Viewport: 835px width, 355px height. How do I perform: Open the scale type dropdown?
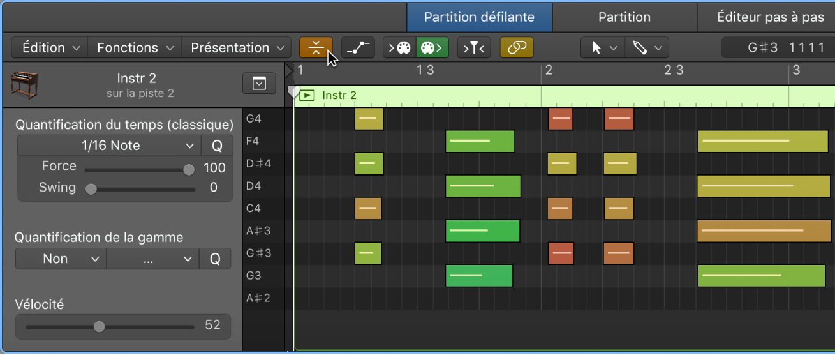[152, 259]
